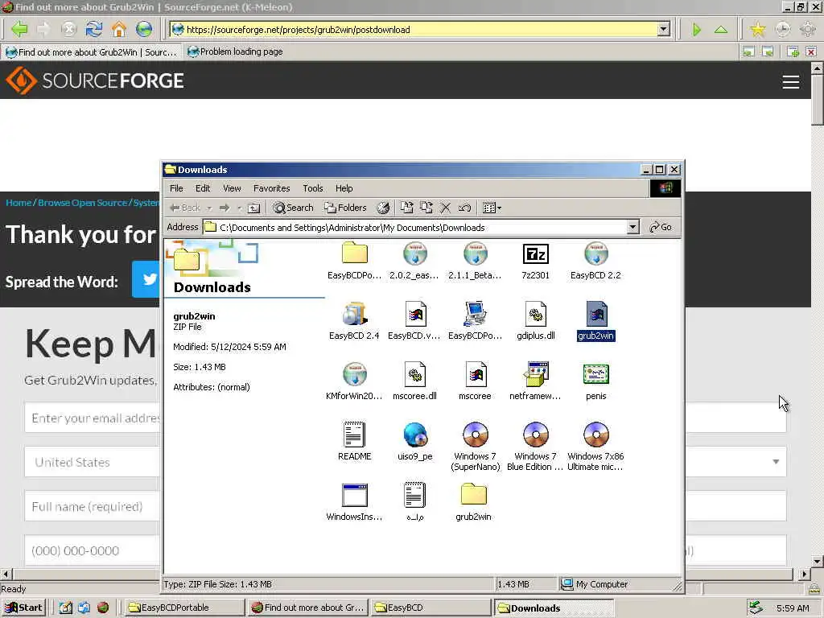
Task: Click the Home breadcrumb link on SourceForge
Action: point(19,203)
